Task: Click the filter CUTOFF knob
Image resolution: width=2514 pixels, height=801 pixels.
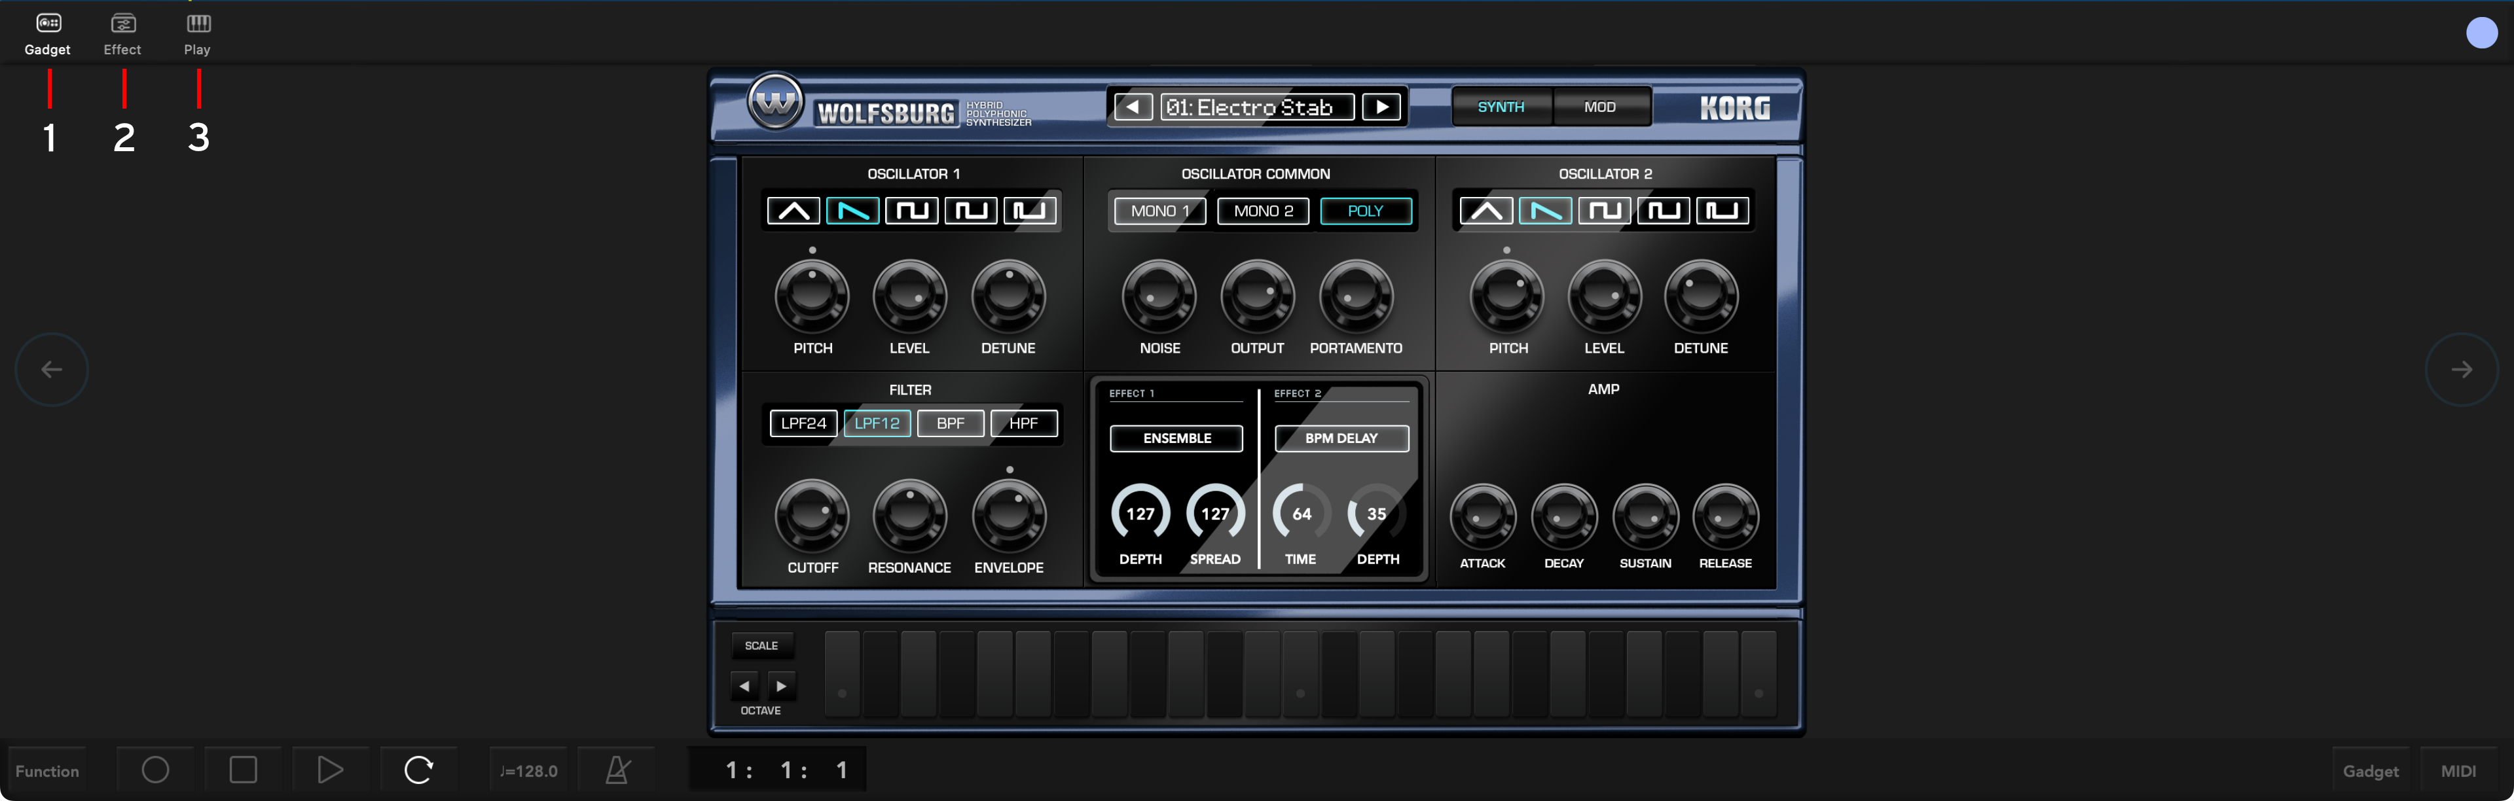Action: [x=812, y=515]
